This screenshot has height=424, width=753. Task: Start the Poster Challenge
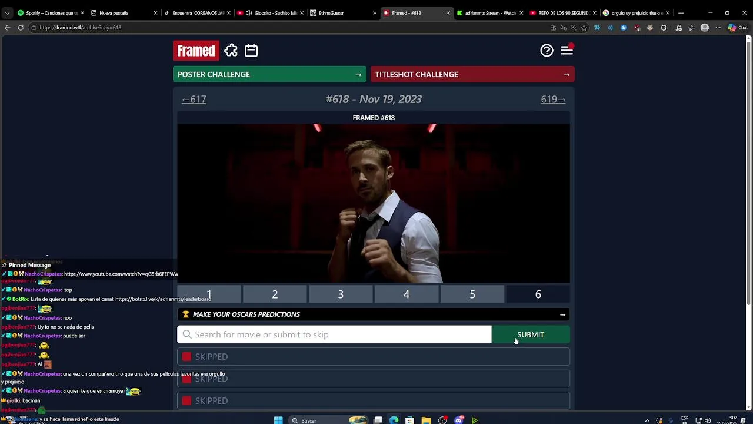[269, 74]
